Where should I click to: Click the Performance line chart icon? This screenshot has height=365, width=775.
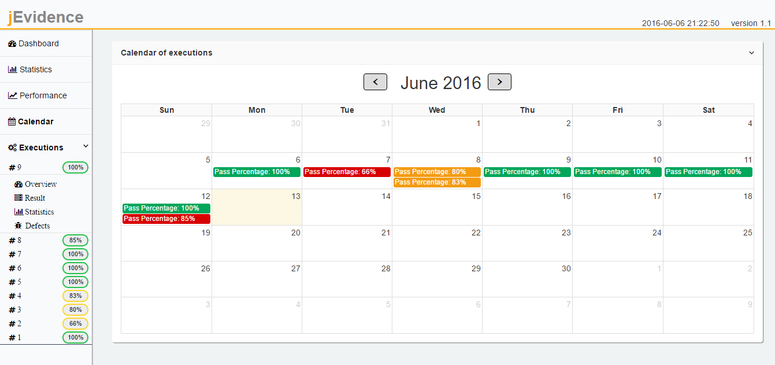coord(12,95)
